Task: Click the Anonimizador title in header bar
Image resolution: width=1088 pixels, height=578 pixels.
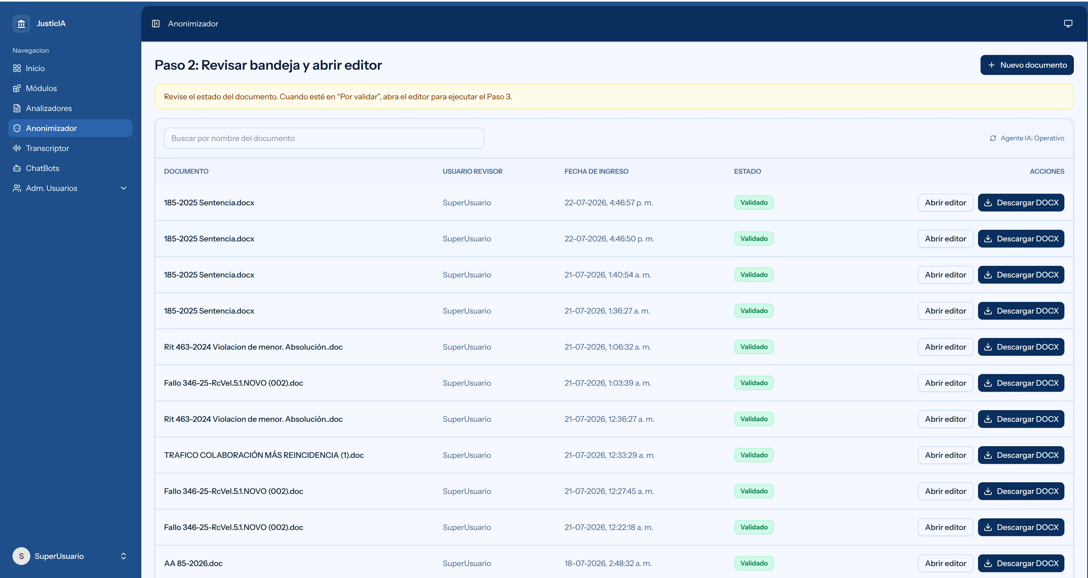Action: [x=193, y=24]
